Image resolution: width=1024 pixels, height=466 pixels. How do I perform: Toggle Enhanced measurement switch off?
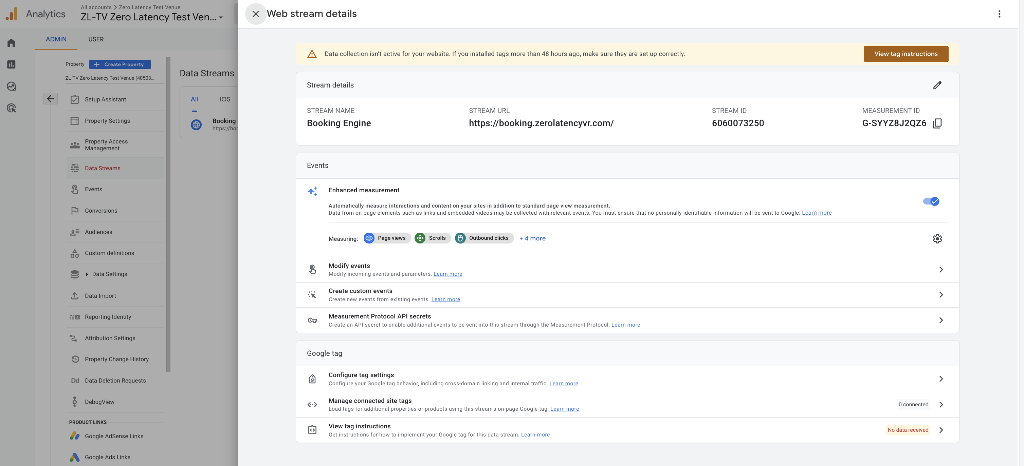click(x=931, y=201)
